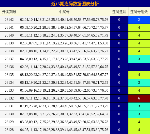The height and width of the screenshot is (134, 150).
Task: Select period number 26137
Action: [x=9, y=59]
